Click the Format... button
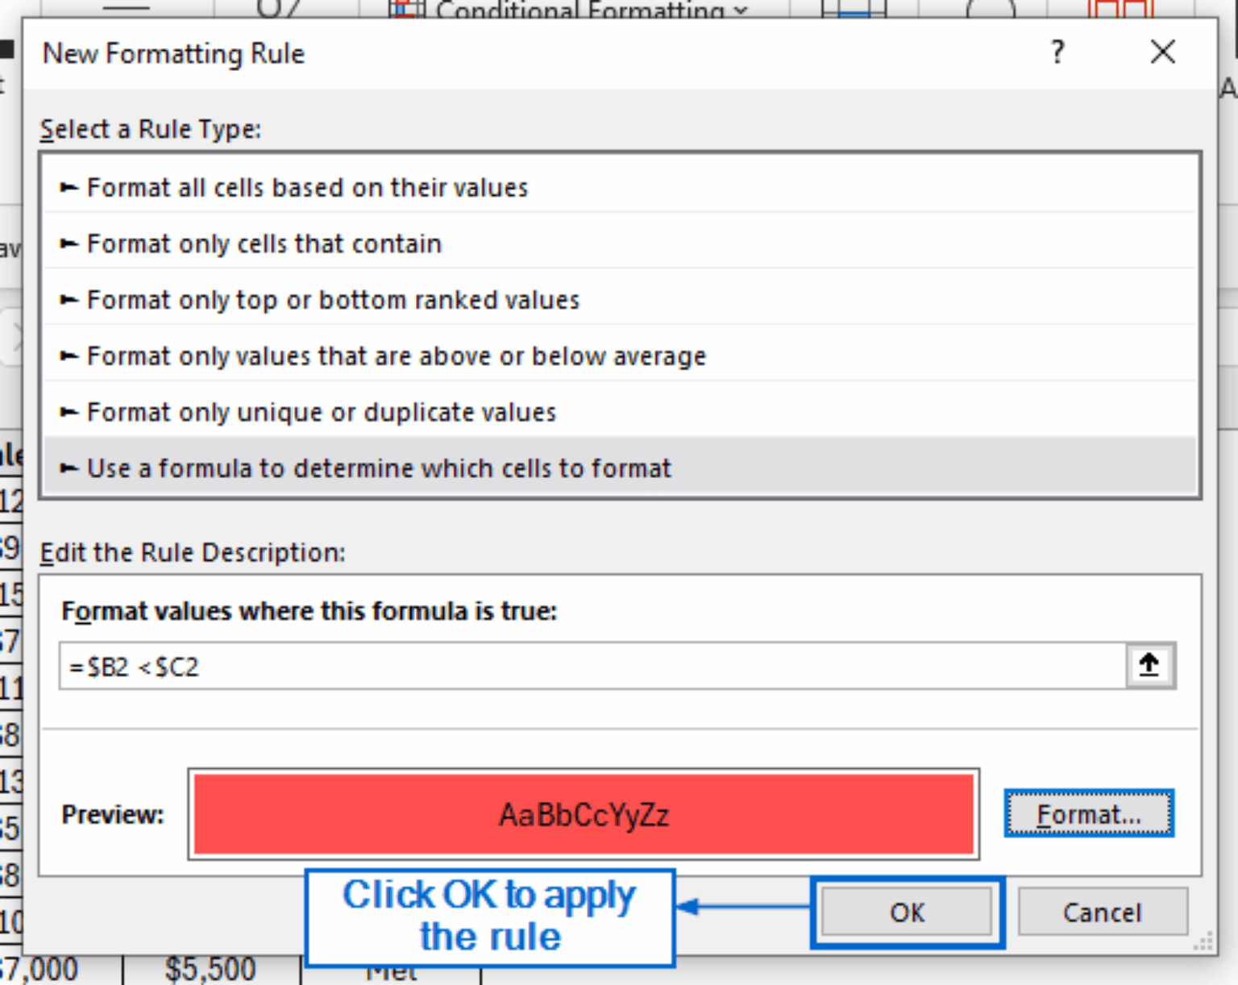 [1089, 813]
